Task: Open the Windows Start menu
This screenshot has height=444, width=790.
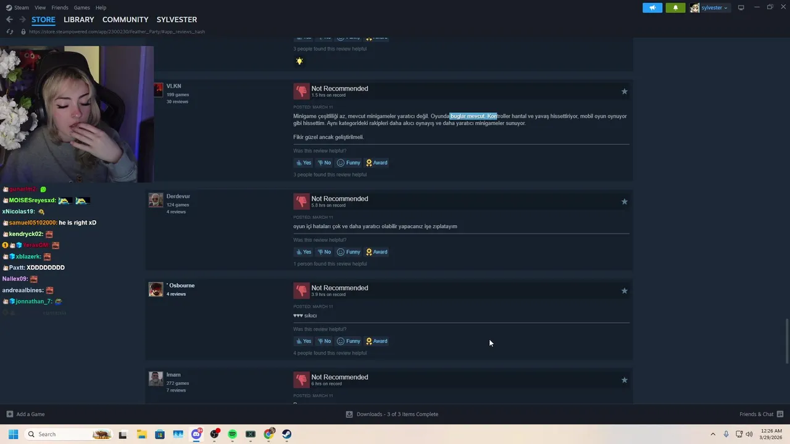Action: click(13, 434)
